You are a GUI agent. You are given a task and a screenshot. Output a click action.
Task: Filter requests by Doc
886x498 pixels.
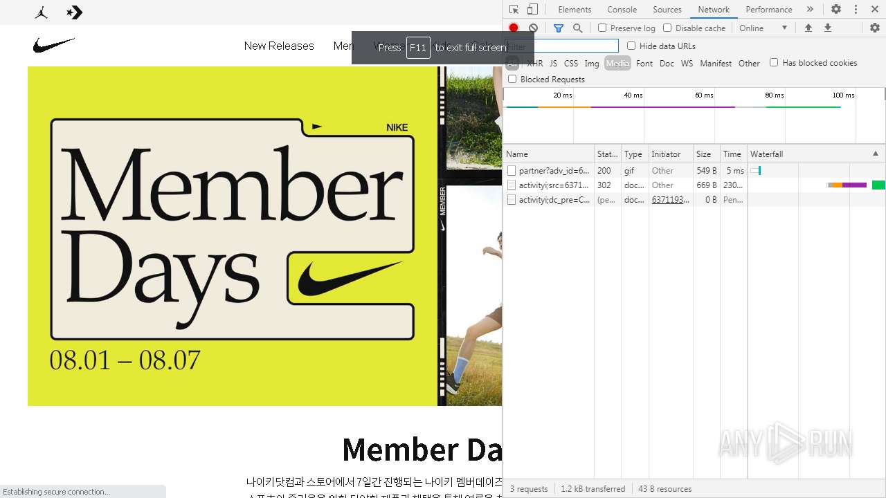[667, 63]
